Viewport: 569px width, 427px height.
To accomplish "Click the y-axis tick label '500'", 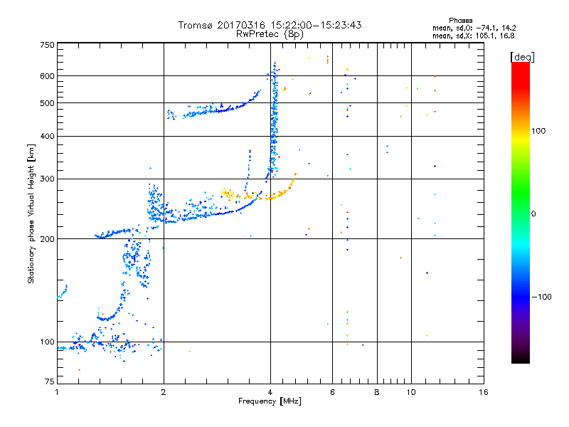I will click(x=47, y=103).
